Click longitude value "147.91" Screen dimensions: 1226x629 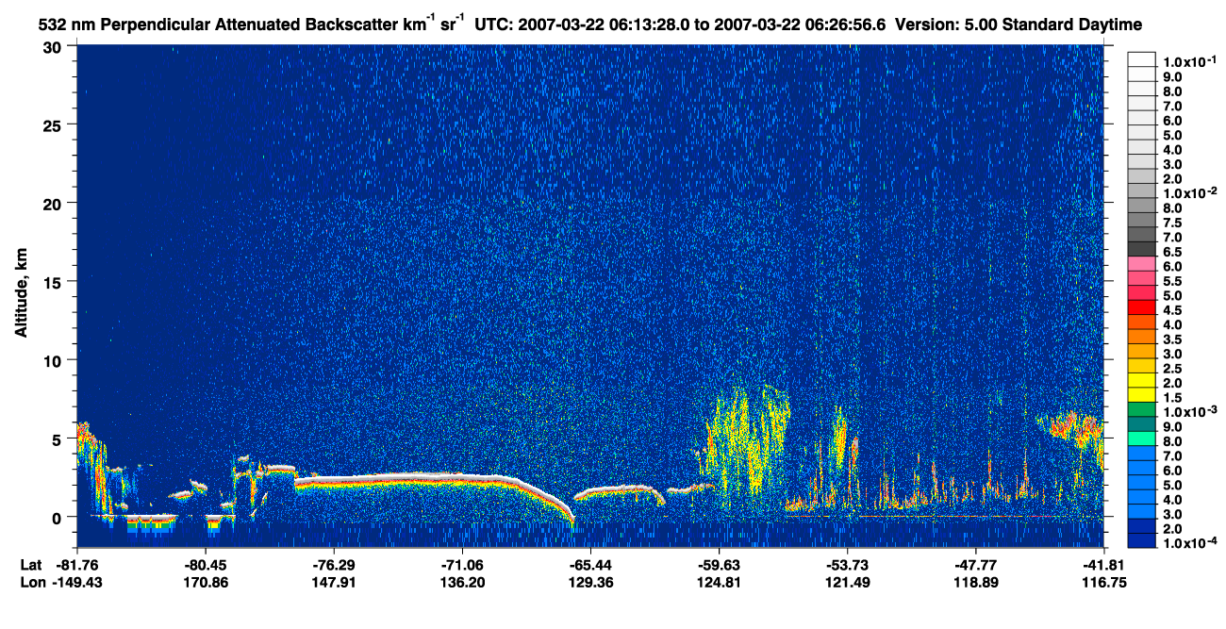click(333, 582)
